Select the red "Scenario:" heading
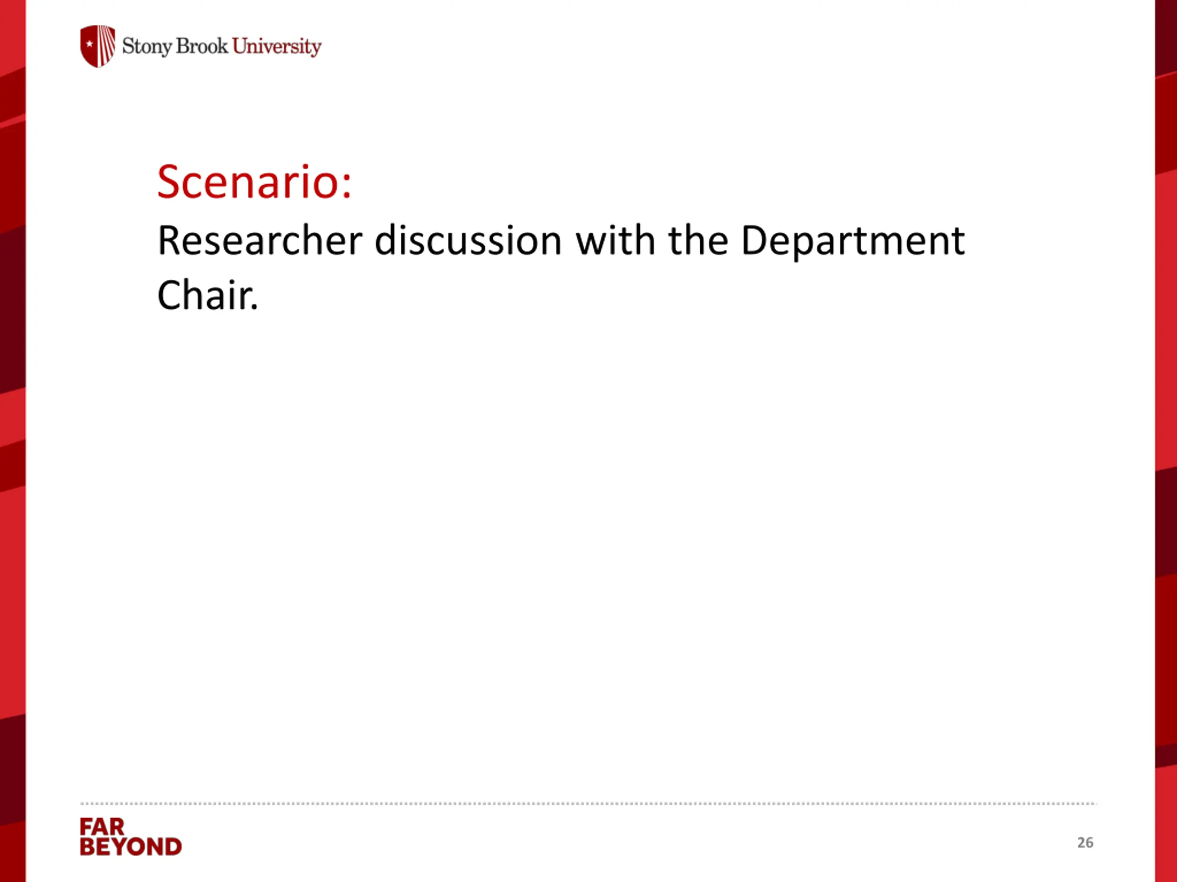The image size is (1177, 882). click(254, 182)
